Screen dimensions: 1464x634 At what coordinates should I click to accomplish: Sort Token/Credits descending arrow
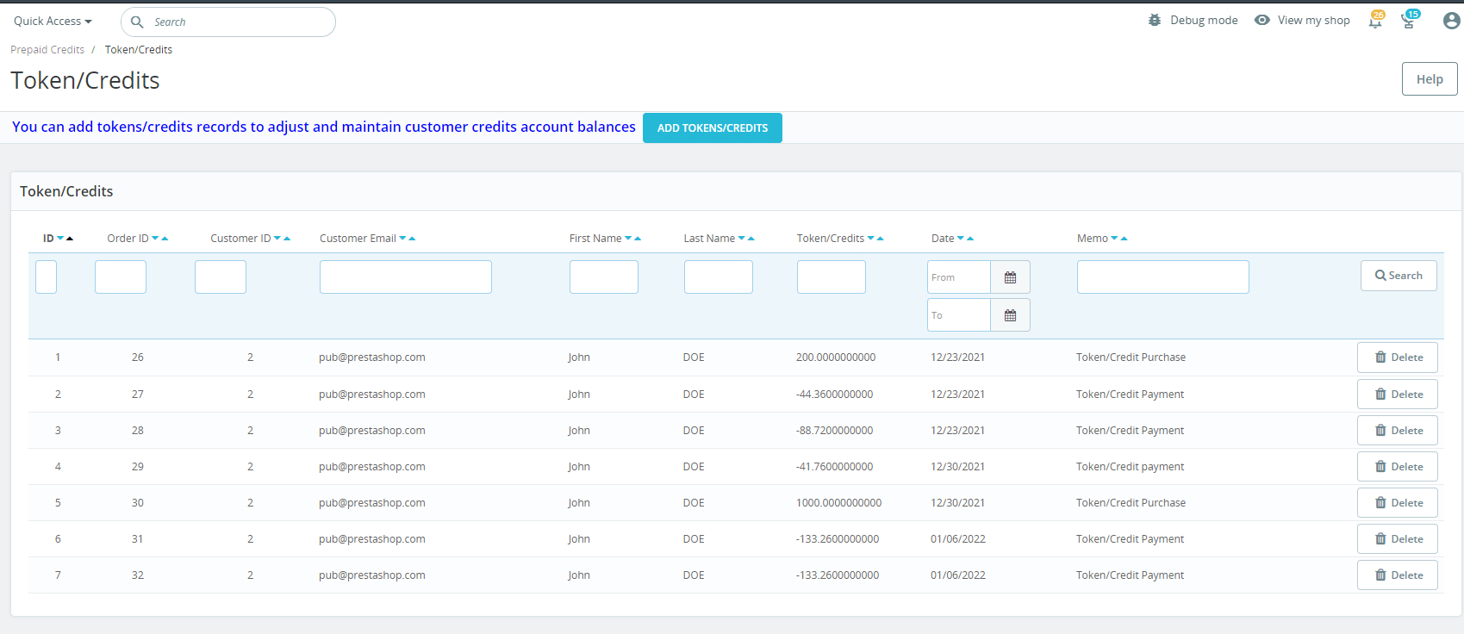point(870,239)
